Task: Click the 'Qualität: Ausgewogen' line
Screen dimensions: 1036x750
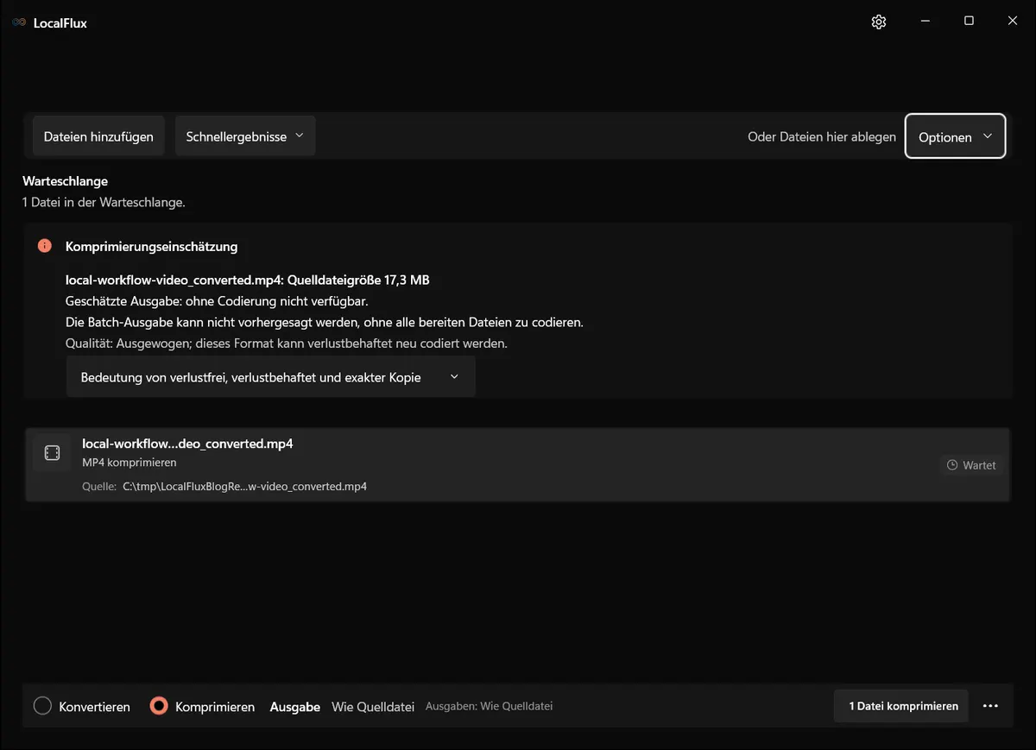Action: coord(287,343)
